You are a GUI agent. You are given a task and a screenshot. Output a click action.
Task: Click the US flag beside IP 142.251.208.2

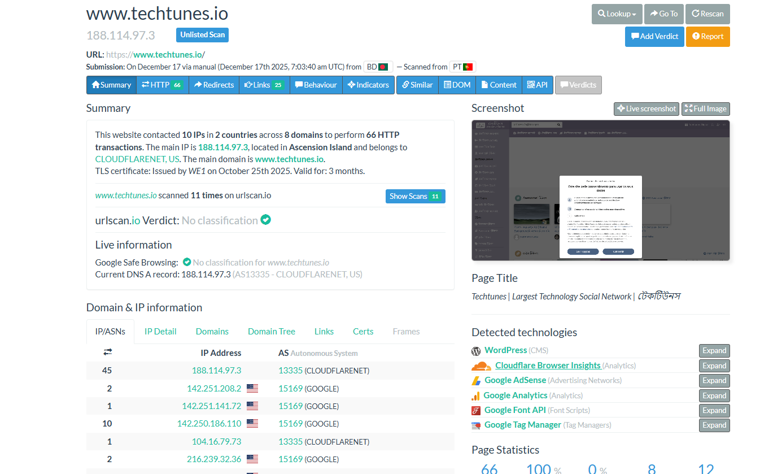[252, 388]
